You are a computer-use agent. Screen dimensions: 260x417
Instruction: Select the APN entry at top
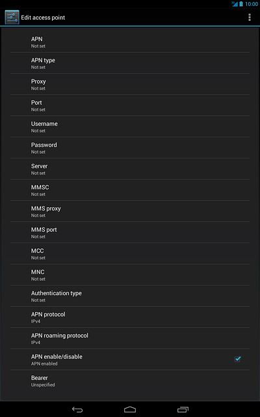pyautogui.click(x=130, y=42)
